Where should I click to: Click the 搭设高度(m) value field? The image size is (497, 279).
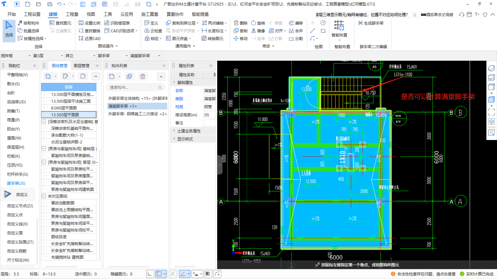(209, 115)
